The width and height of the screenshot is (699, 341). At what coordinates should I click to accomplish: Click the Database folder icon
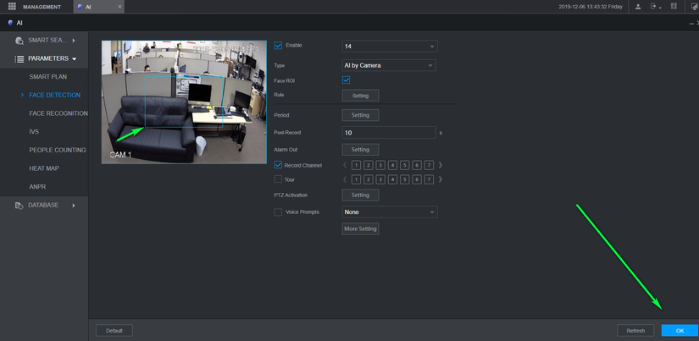pyautogui.click(x=19, y=206)
